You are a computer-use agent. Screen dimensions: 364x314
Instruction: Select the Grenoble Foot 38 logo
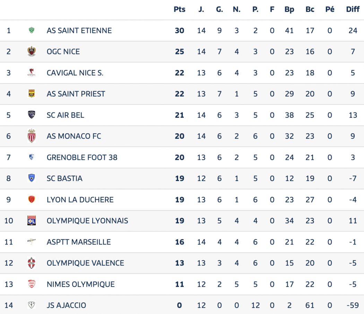[32, 157]
